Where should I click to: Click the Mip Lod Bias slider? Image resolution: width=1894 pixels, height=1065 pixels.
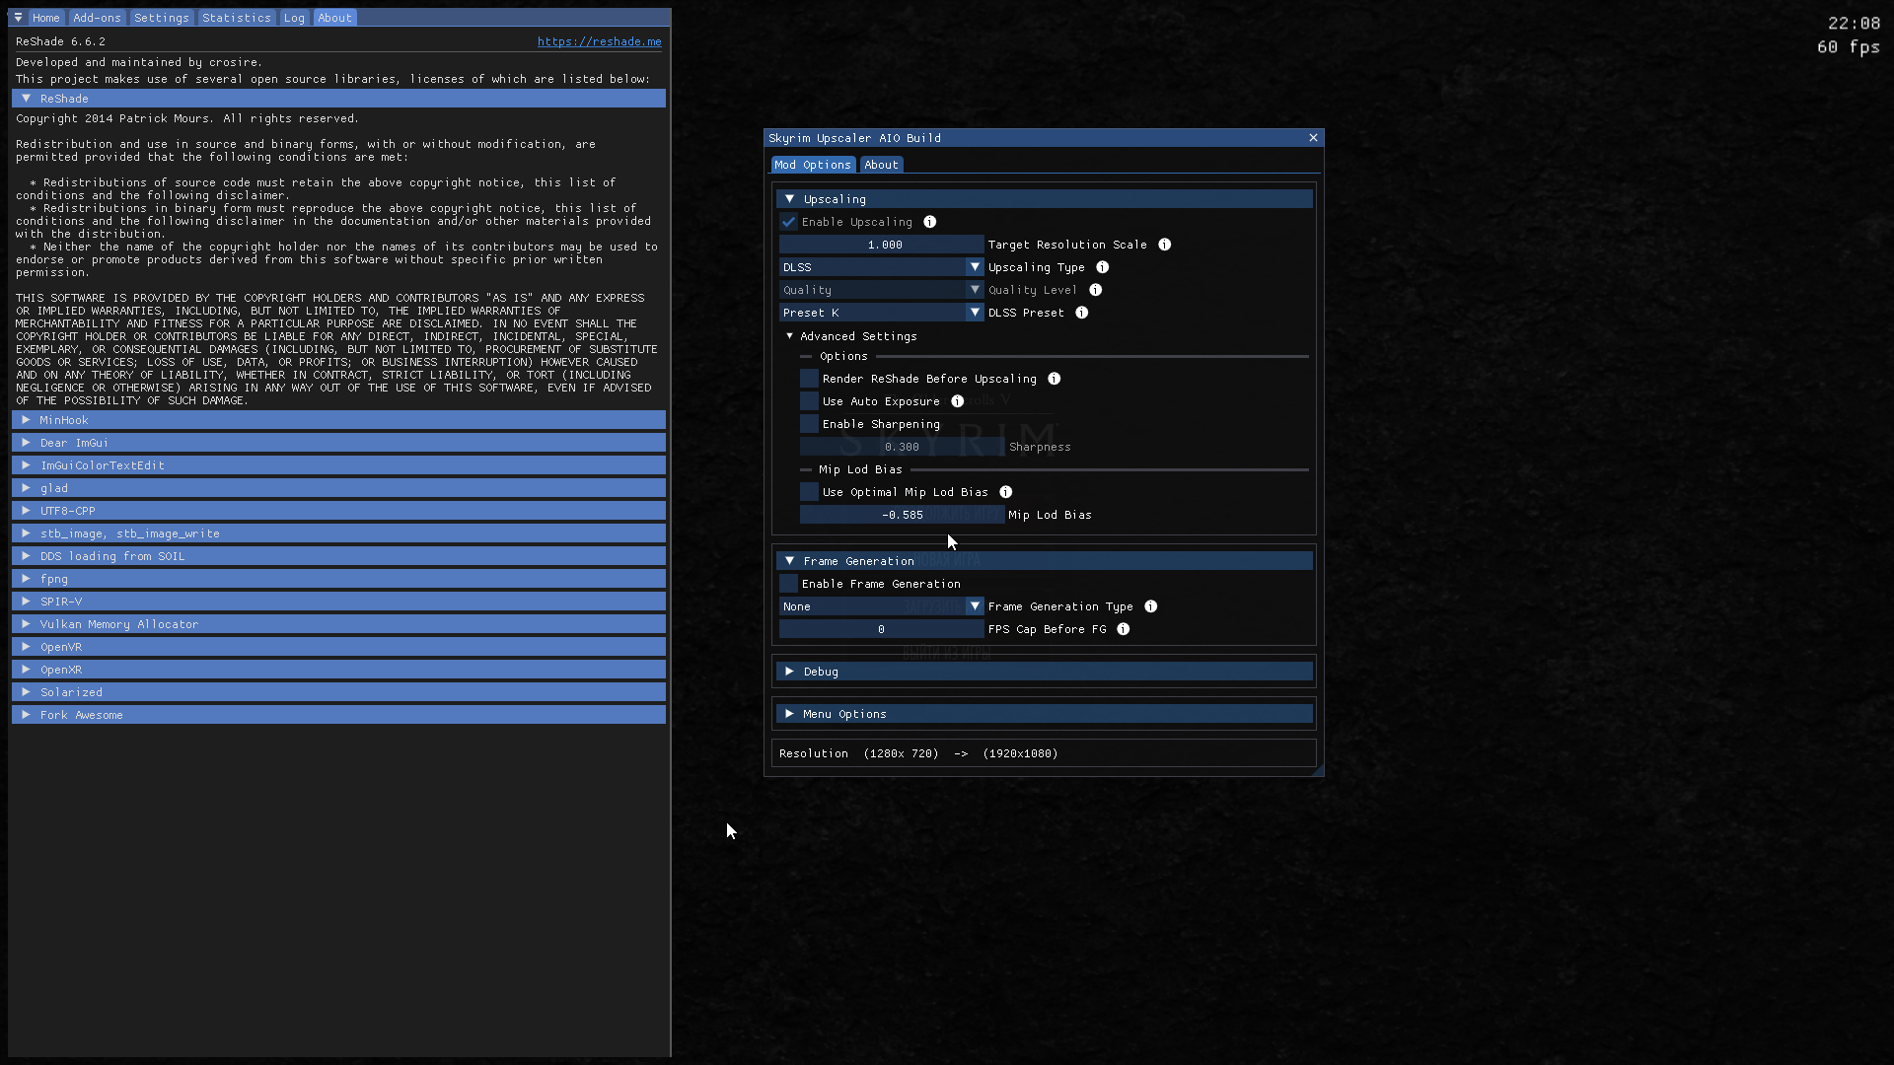(902, 515)
